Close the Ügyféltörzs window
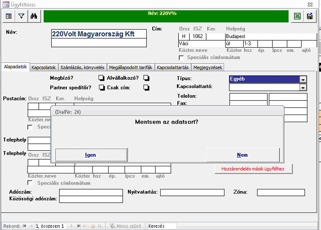The width and height of the screenshot is (321, 230). tap(310, 5)
